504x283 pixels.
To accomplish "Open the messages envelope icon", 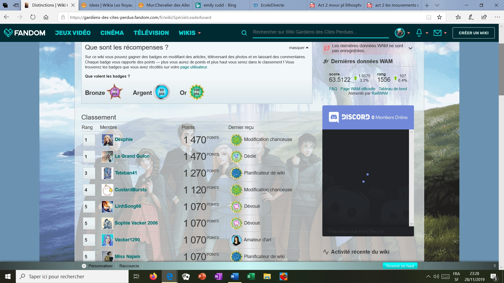I will (437, 33).
